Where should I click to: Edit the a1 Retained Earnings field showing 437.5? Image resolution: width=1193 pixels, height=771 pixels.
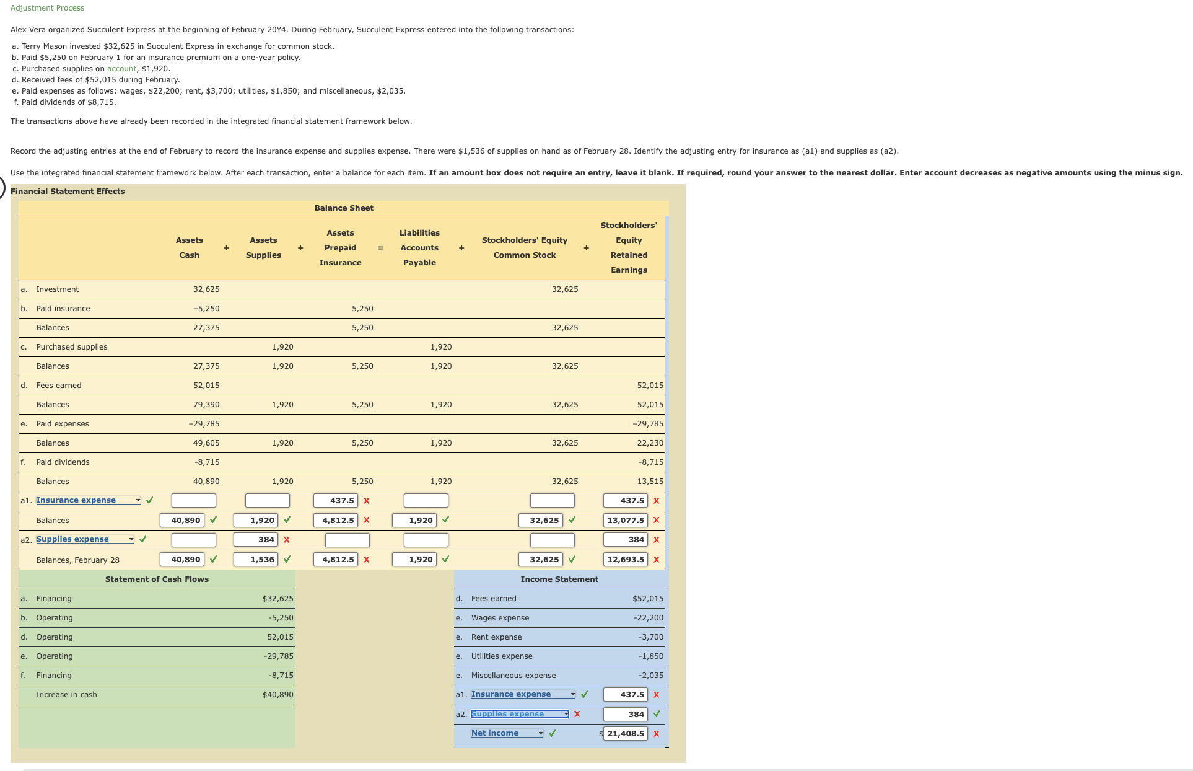click(626, 500)
